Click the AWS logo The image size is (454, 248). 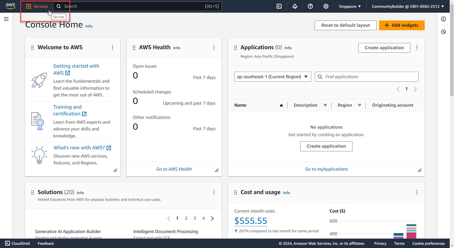(10, 6)
